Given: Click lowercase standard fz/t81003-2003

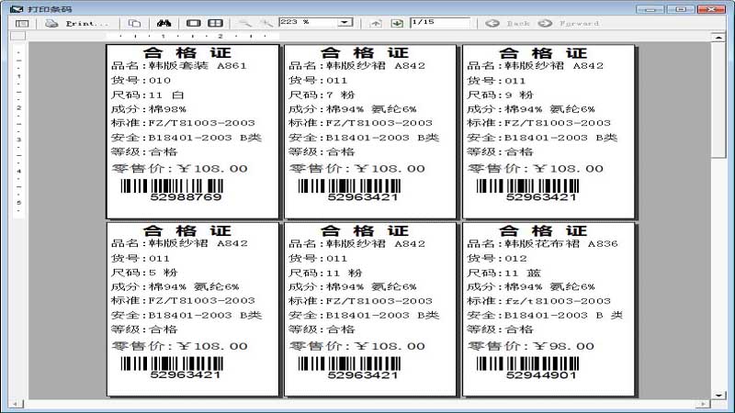Looking at the screenshot, I should 558,301.
